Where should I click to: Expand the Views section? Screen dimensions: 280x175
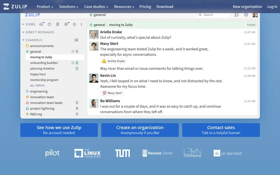coord(23,24)
